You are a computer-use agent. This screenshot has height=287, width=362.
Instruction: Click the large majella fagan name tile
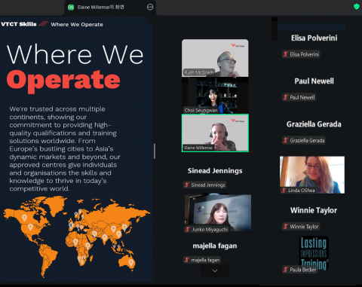(x=215, y=246)
